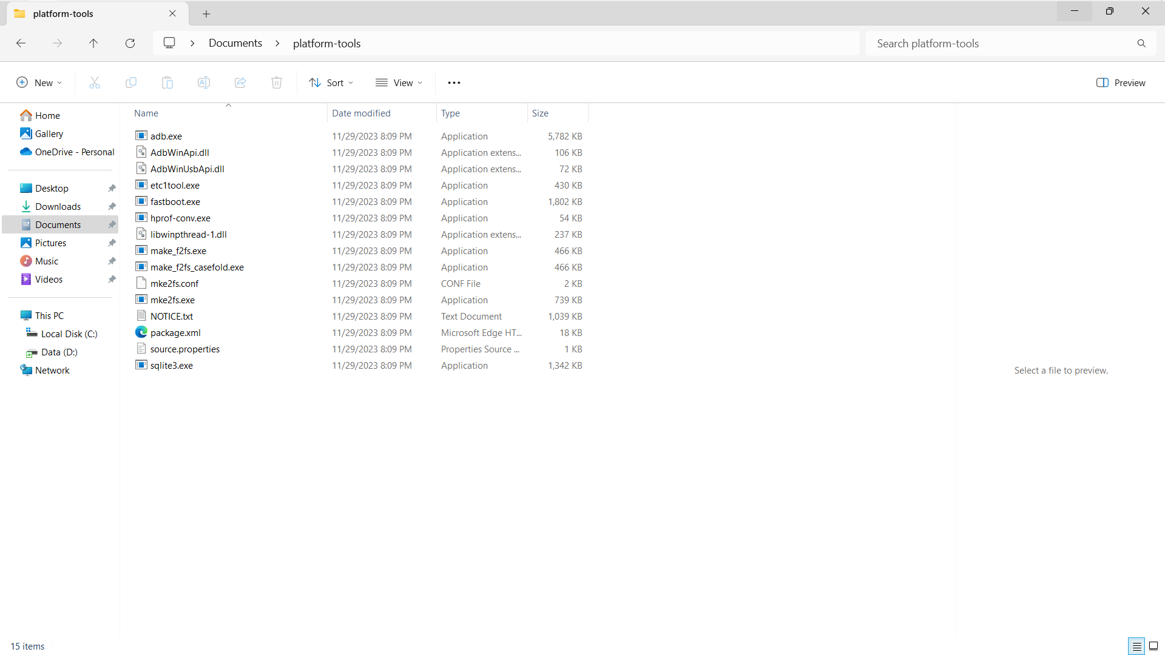Select the adb.exe file
This screenshot has height=655, width=1165.
(x=166, y=136)
